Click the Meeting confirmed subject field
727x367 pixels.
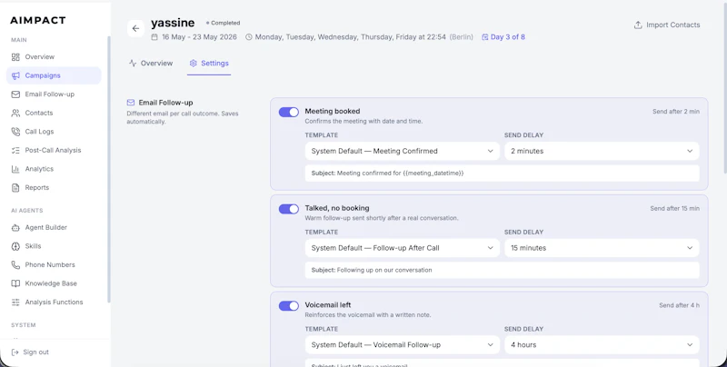click(x=503, y=174)
